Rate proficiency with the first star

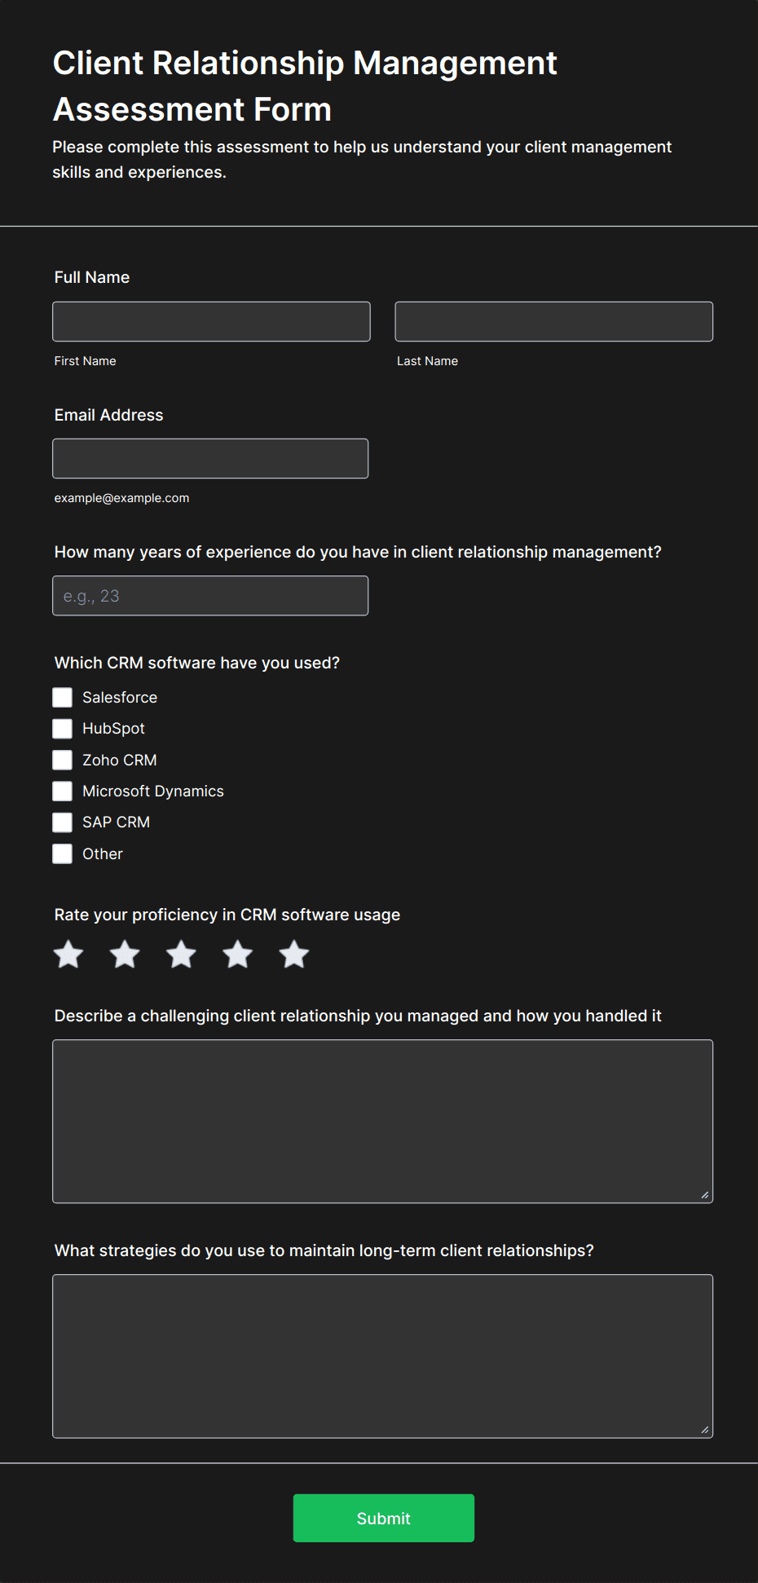[68, 954]
